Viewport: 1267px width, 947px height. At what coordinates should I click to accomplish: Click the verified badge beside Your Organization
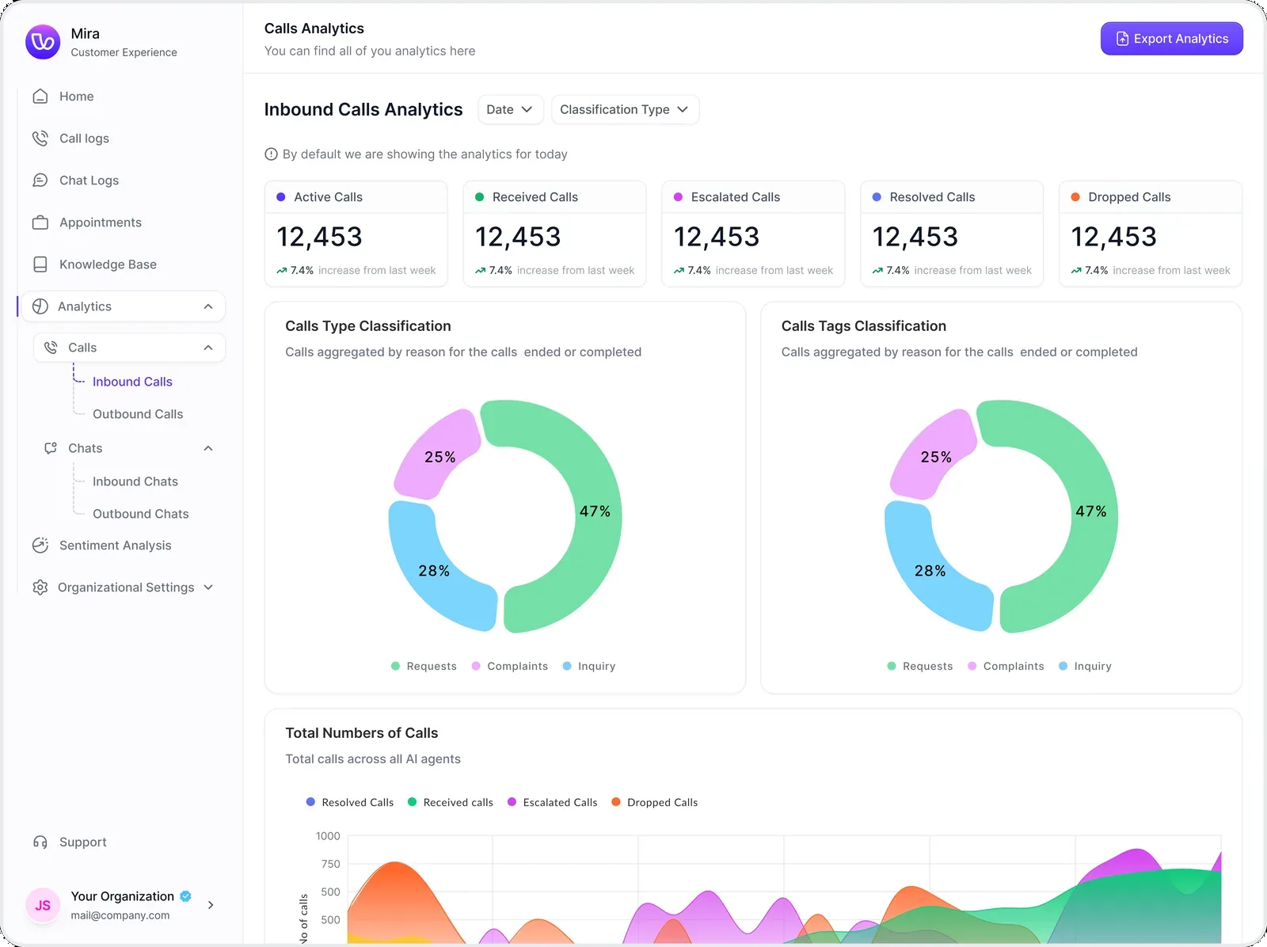click(x=185, y=896)
